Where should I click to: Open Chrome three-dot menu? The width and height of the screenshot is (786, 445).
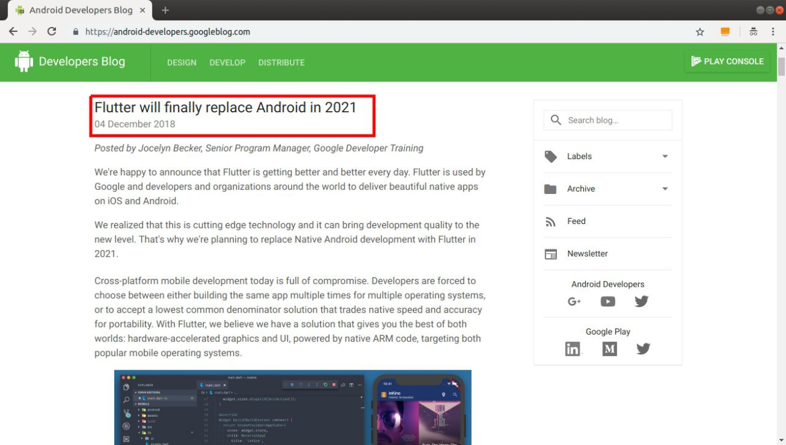pos(774,32)
